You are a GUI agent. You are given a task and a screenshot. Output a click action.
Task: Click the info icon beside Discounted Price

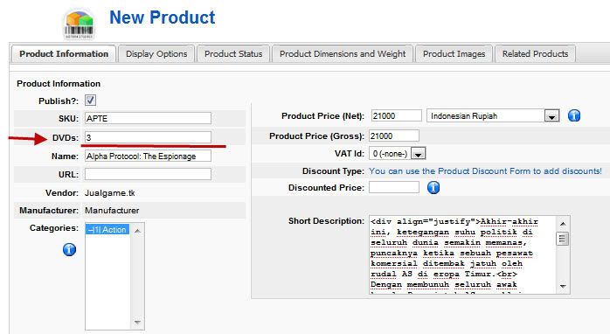pyautogui.click(x=433, y=187)
